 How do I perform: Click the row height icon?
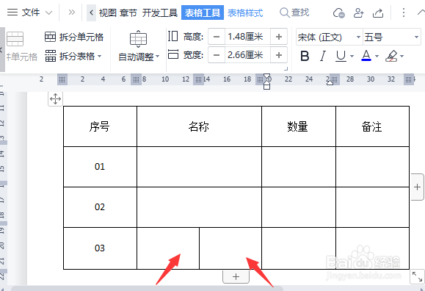pyautogui.click(x=172, y=36)
